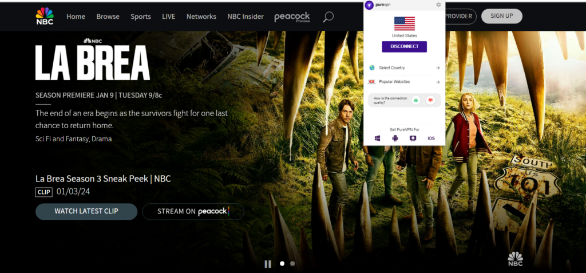
Task: Select the first carousel slide dot
Action: click(282, 264)
